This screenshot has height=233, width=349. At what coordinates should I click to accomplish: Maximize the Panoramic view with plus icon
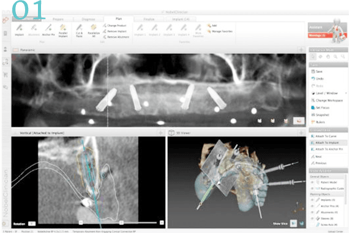(301, 50)
